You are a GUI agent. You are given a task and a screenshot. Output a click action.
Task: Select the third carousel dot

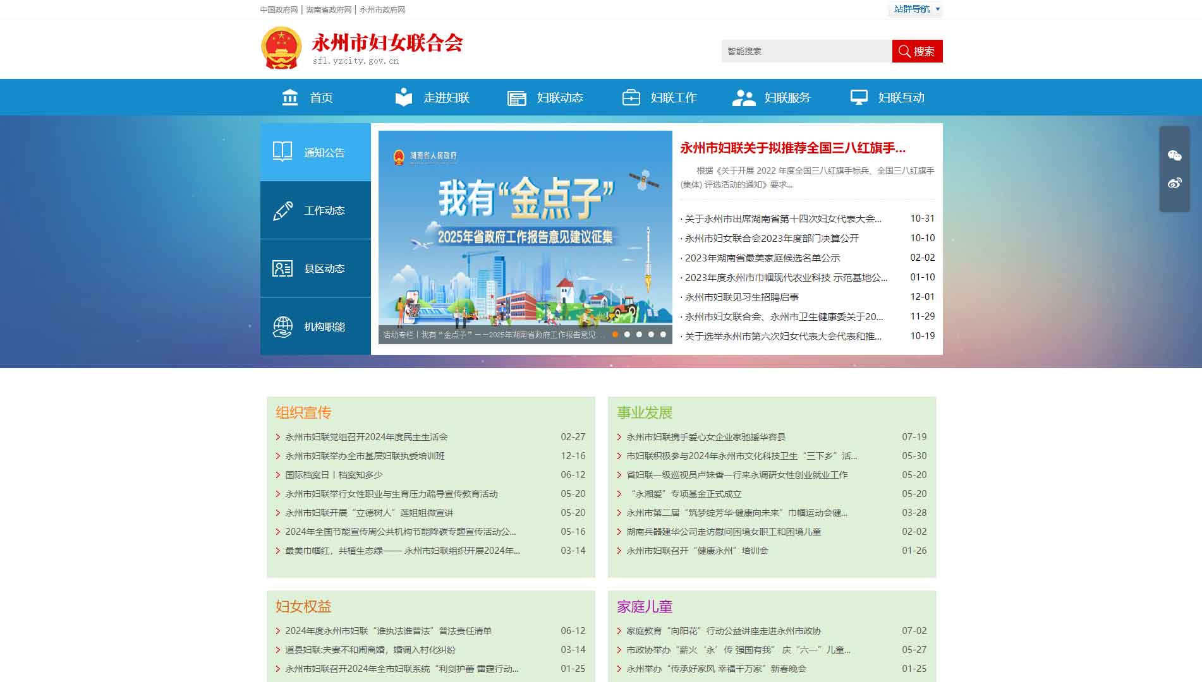[639, 335]
